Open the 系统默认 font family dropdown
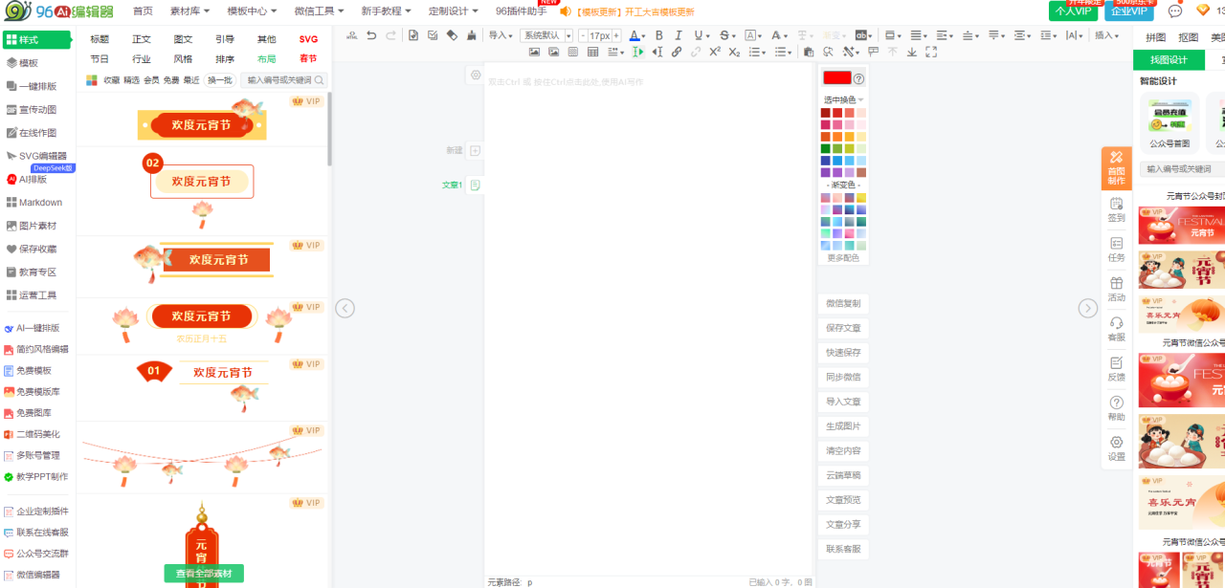 pyautogui.click(x=545, y=35)
